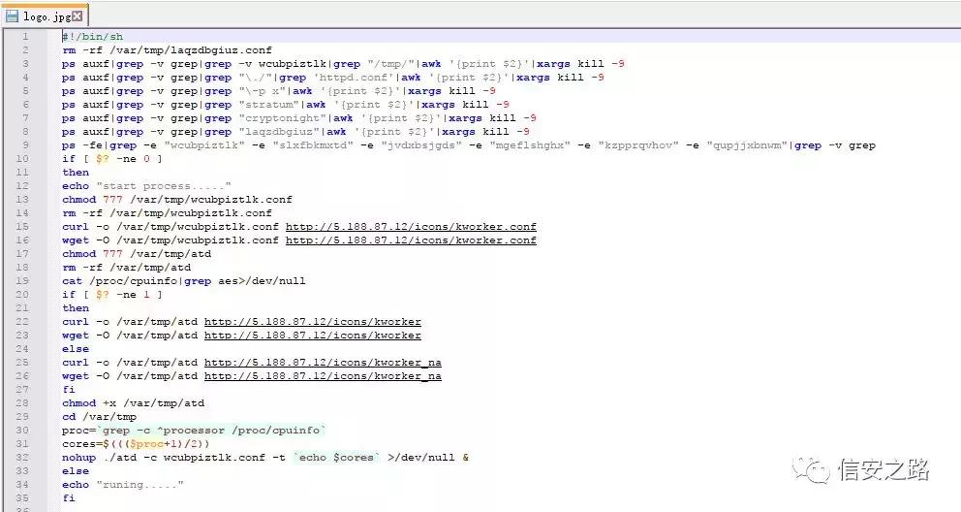
Task: Click 'rm -rf /var/tmp/atd' on line 18
Action: tap(126, 268)
